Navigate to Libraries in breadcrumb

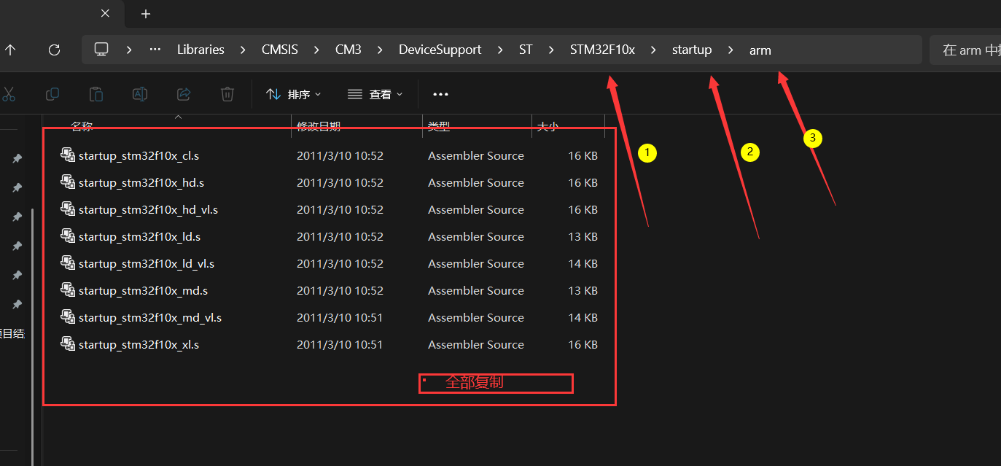click(200, 50)
